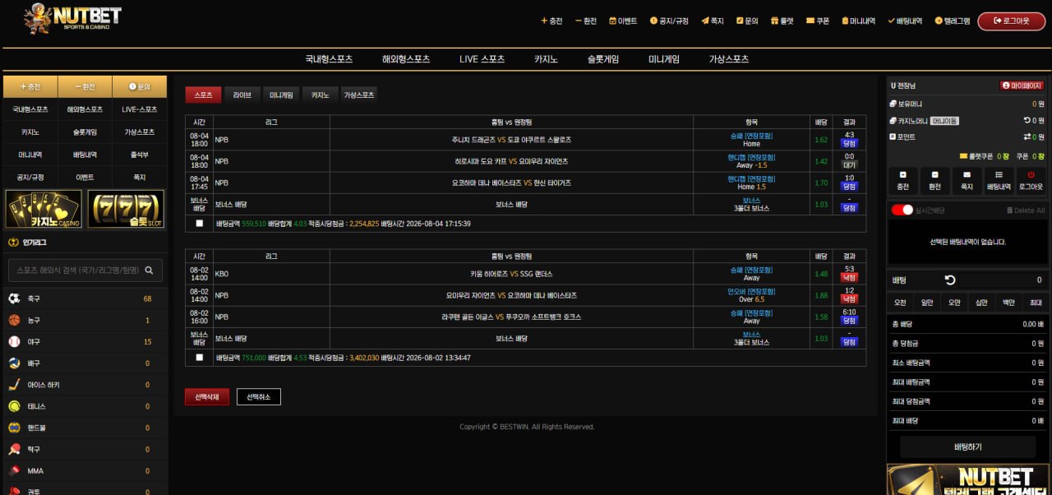Screen dimensions: 1052x495
Task: Click the 선택취소 button
Action: click(259, 397)
